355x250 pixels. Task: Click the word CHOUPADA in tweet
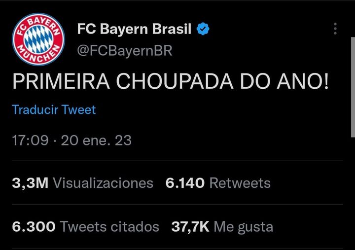(175, 81)
